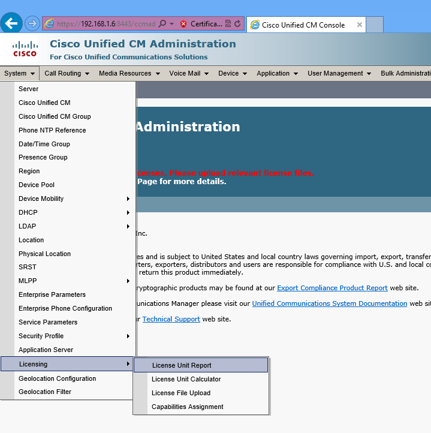This screenshot has height=433, width=431.
Task: Open the Voice Mail menu
Action: (189, 73)
